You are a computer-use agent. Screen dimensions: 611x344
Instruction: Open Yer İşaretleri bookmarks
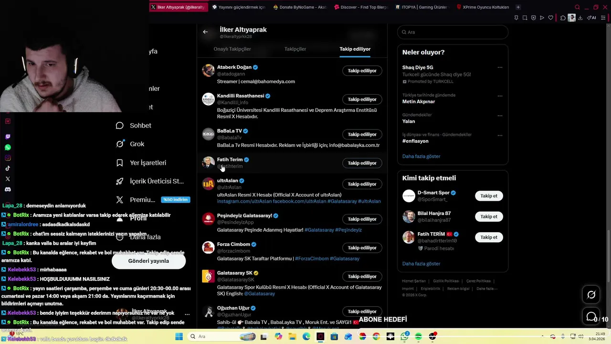pyautogui.click(x=141, y=162)
